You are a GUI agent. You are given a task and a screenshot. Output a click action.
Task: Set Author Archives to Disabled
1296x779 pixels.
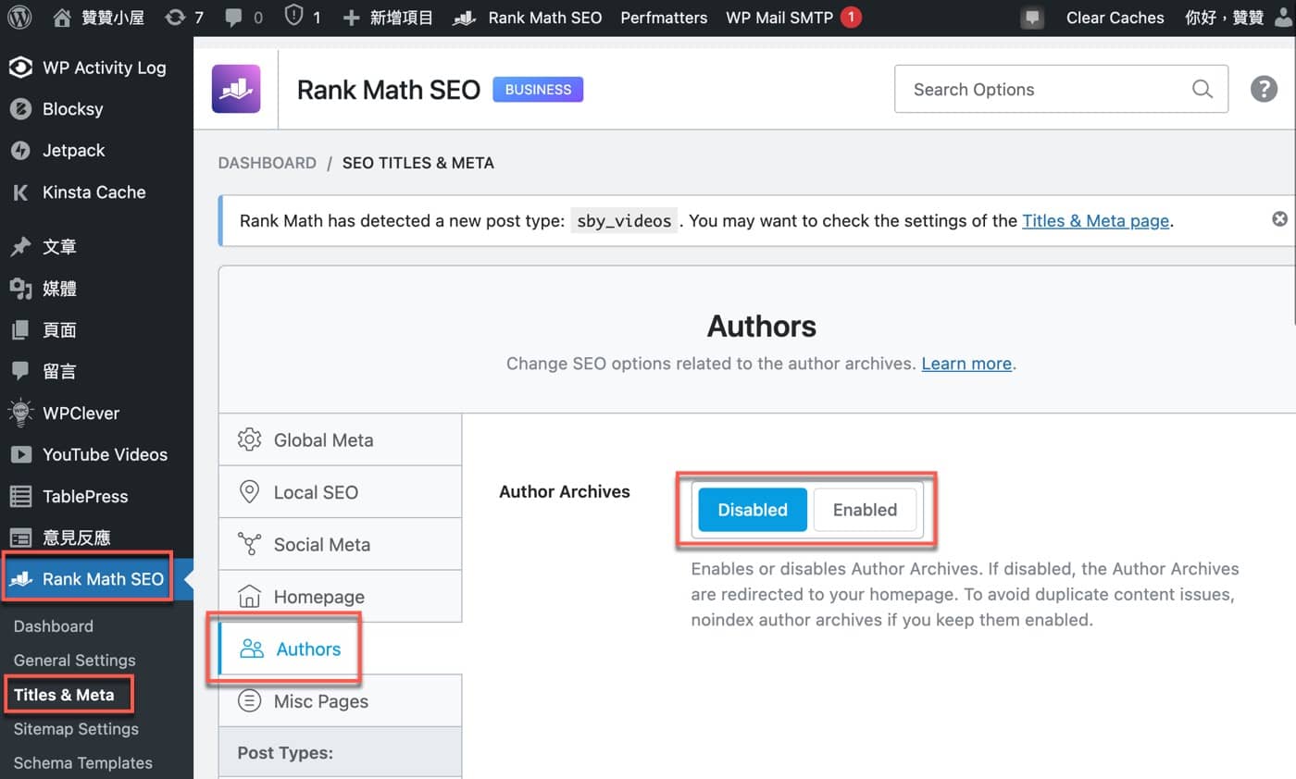coord(753,510)
